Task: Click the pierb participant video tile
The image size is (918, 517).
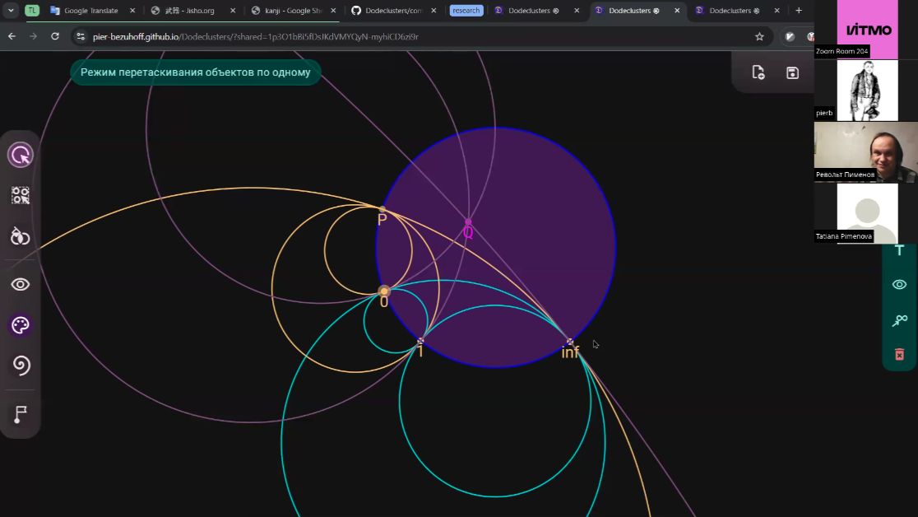Action: coord(867,91)
